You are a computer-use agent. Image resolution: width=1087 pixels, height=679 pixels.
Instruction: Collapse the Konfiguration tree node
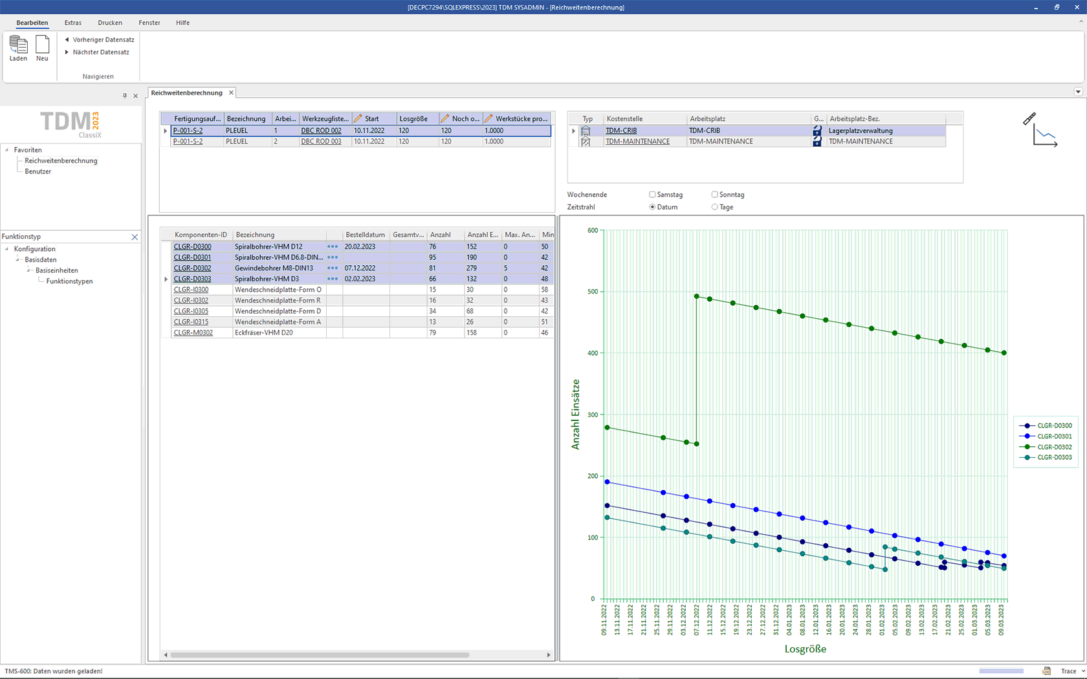(x=7, y=249)
